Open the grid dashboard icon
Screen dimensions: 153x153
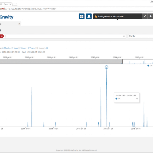82,16
